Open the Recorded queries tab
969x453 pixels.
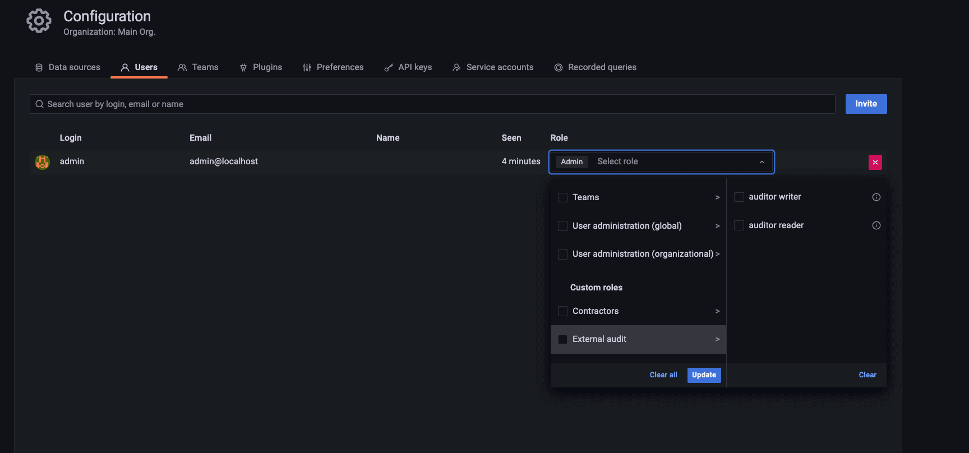[596, 67]
